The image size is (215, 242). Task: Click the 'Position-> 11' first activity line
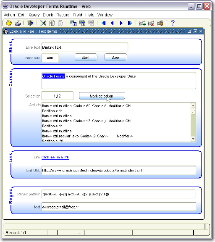point(52,111)
